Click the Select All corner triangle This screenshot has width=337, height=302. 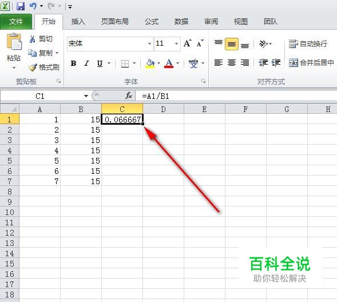click(10, 109)
